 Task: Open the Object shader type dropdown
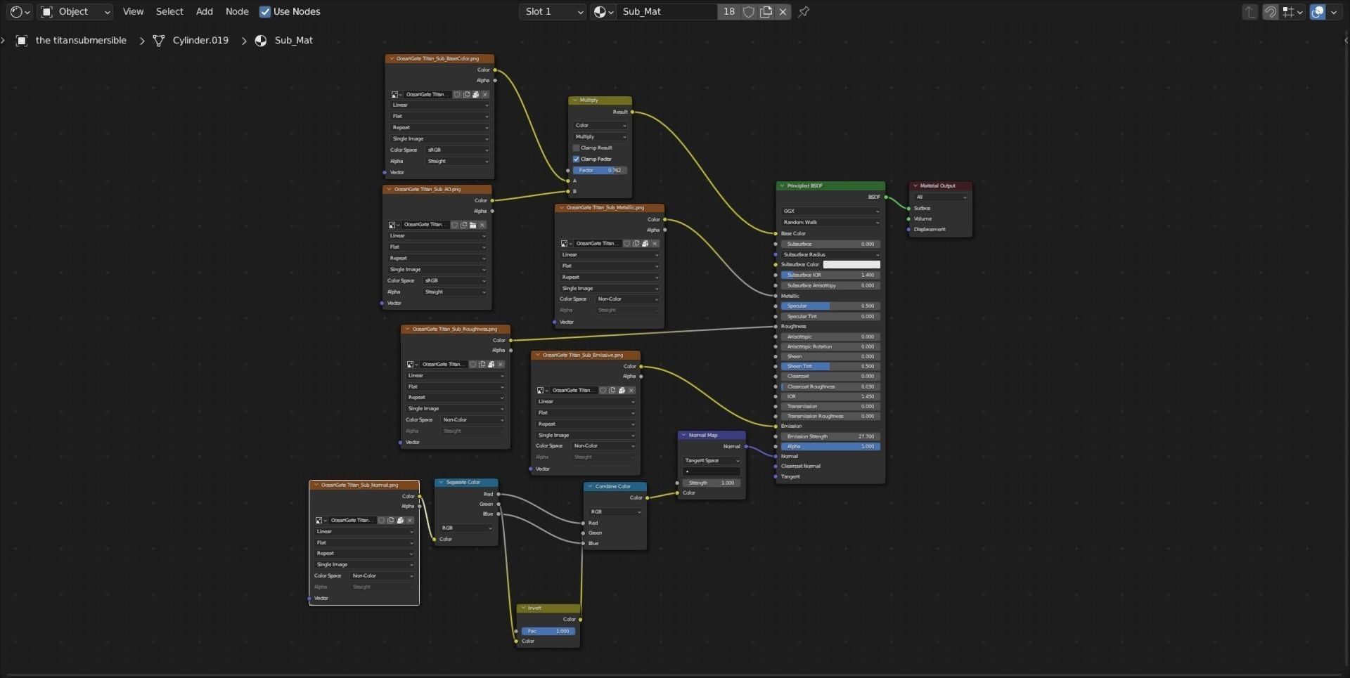click(x=75, y=11)
